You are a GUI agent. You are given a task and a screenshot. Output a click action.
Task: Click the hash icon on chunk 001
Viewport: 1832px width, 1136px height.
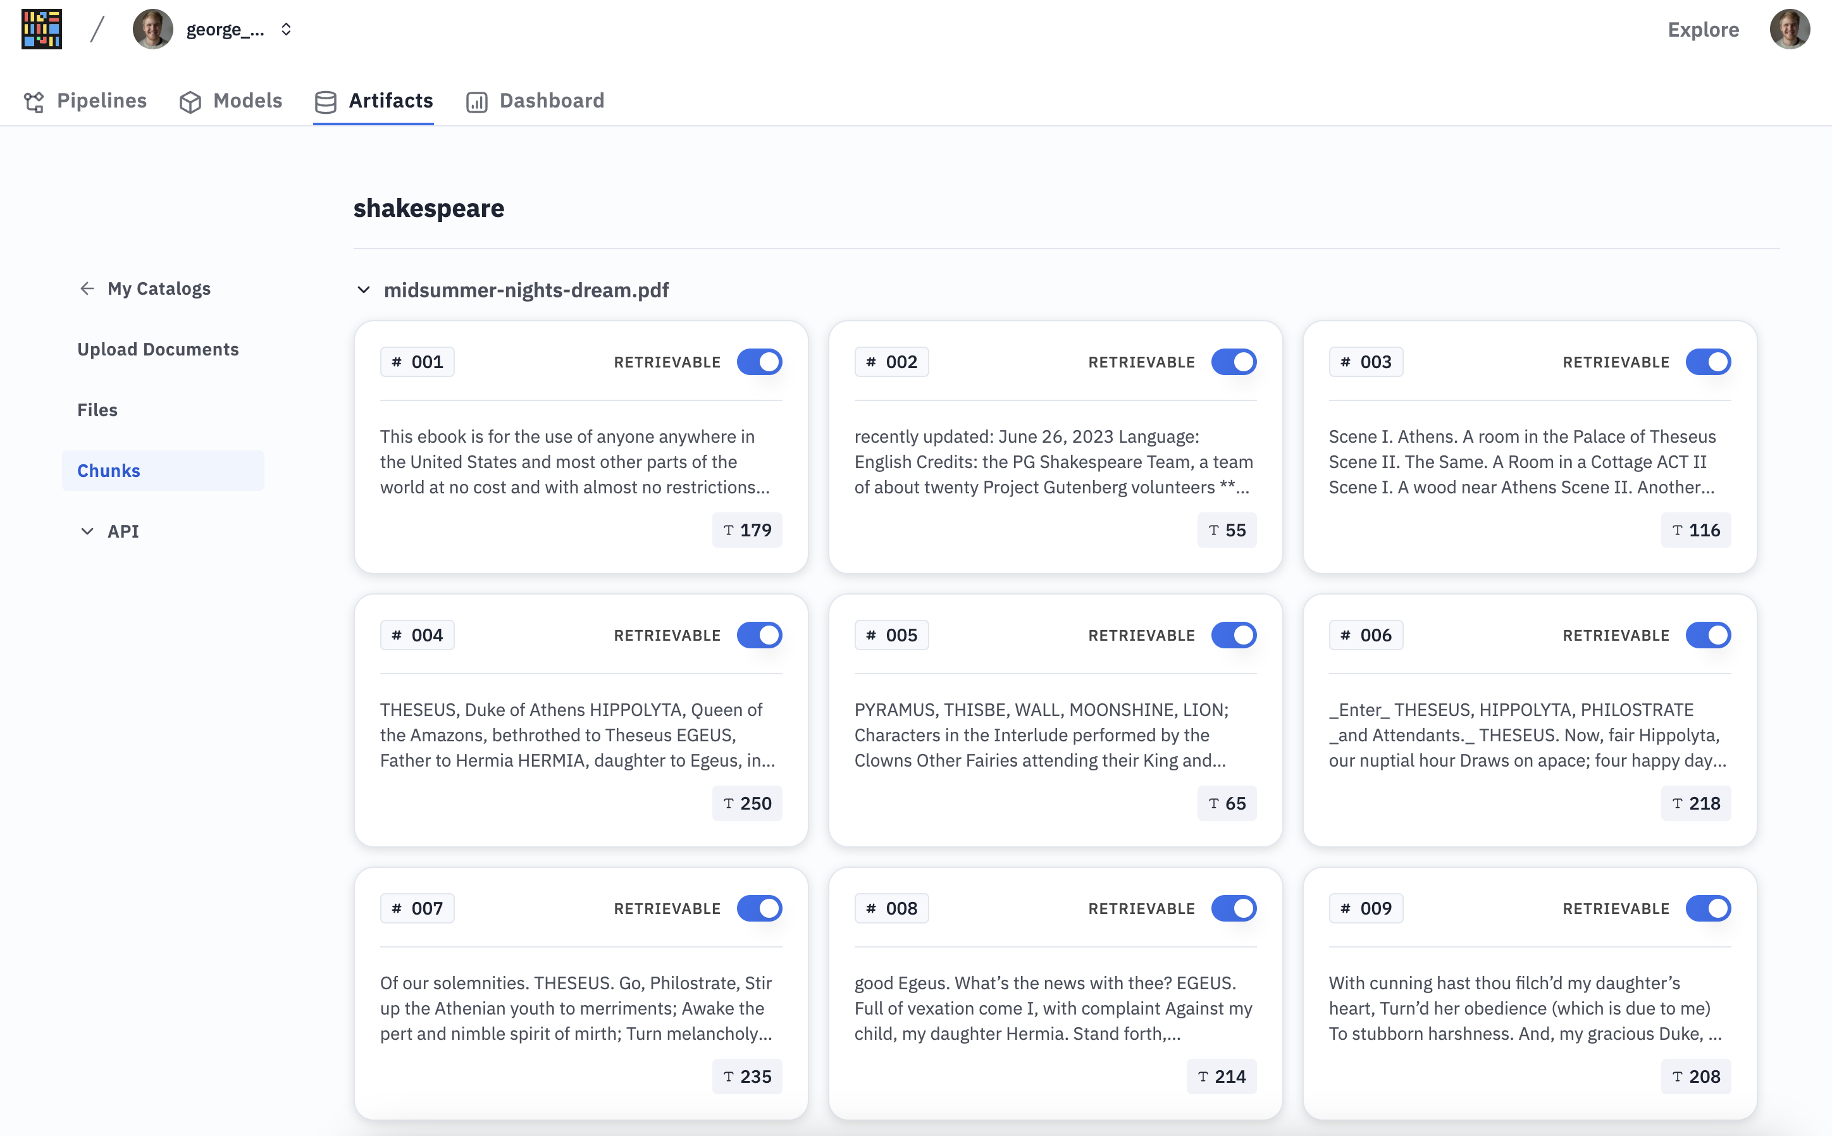coord(397,362)
